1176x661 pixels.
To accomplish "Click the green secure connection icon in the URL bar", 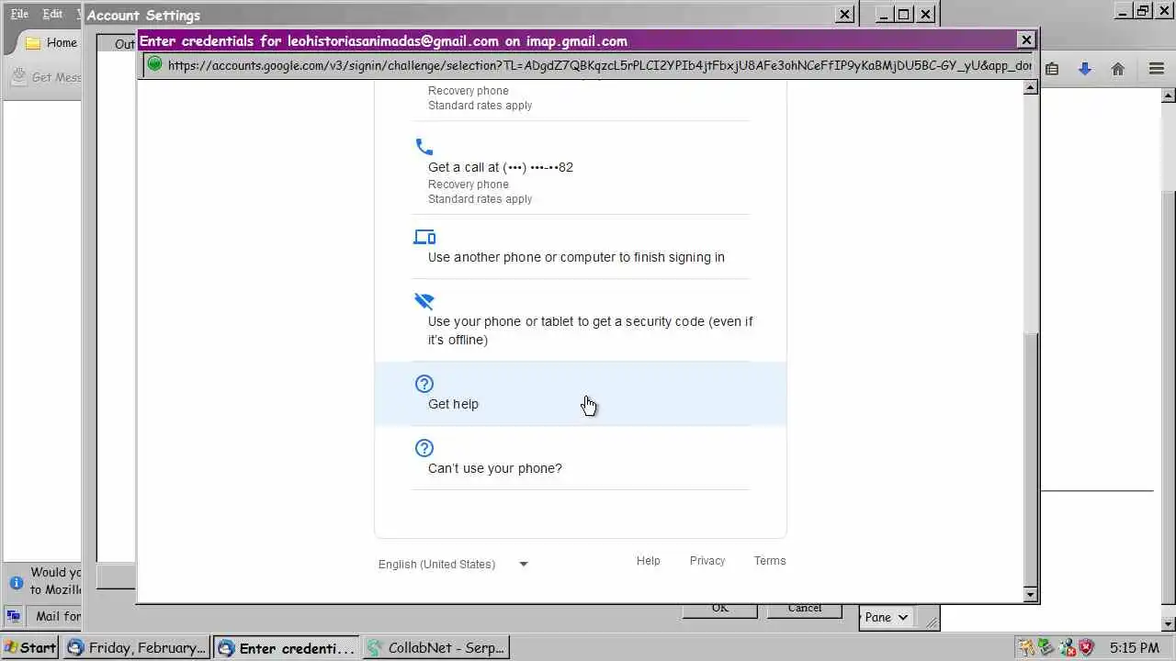I will coord(154,64).
